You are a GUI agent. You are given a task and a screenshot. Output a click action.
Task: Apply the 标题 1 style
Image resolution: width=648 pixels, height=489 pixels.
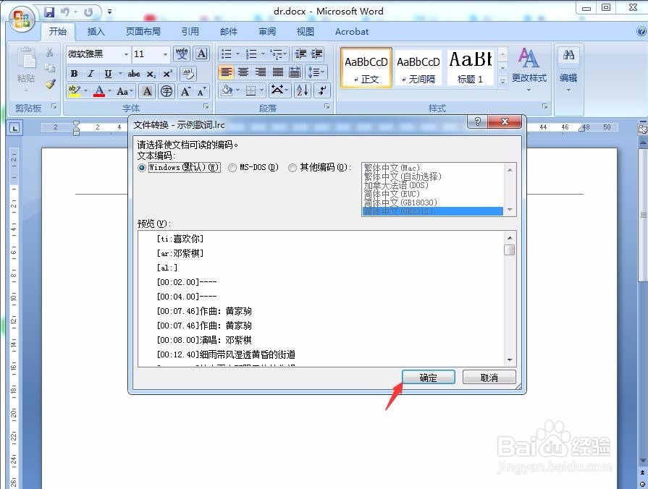click(471, 68)
